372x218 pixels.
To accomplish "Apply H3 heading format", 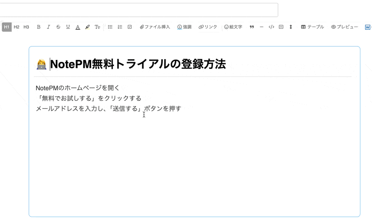I will point(26,27).
